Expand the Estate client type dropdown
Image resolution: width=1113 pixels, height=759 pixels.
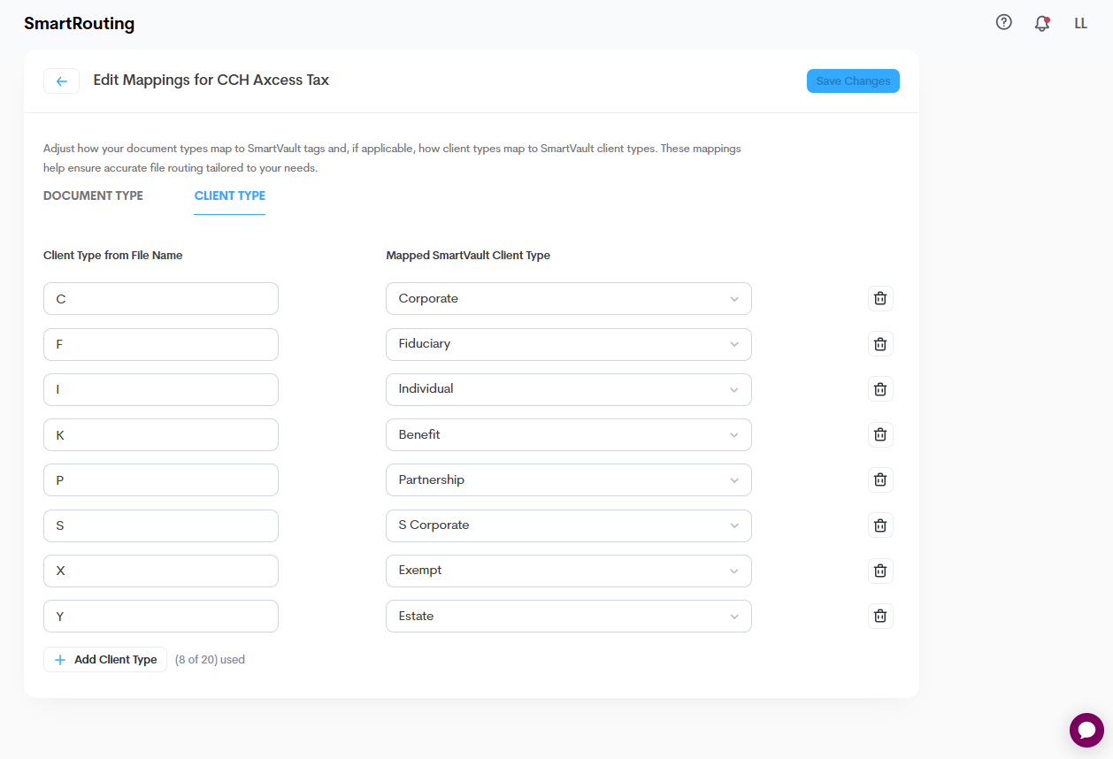pos(568,616)
